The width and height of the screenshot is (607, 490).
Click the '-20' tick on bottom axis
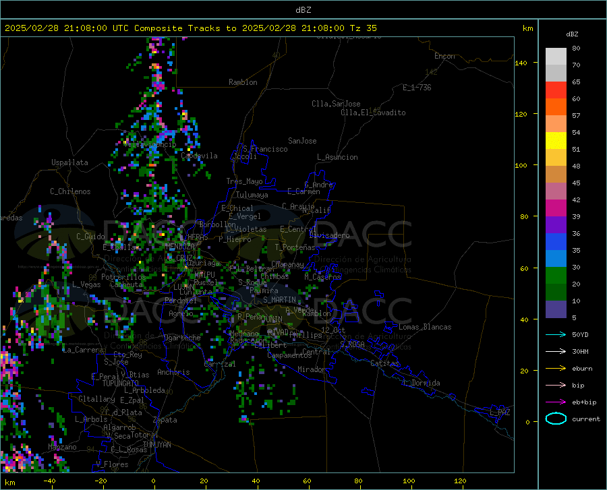[100, 481]
